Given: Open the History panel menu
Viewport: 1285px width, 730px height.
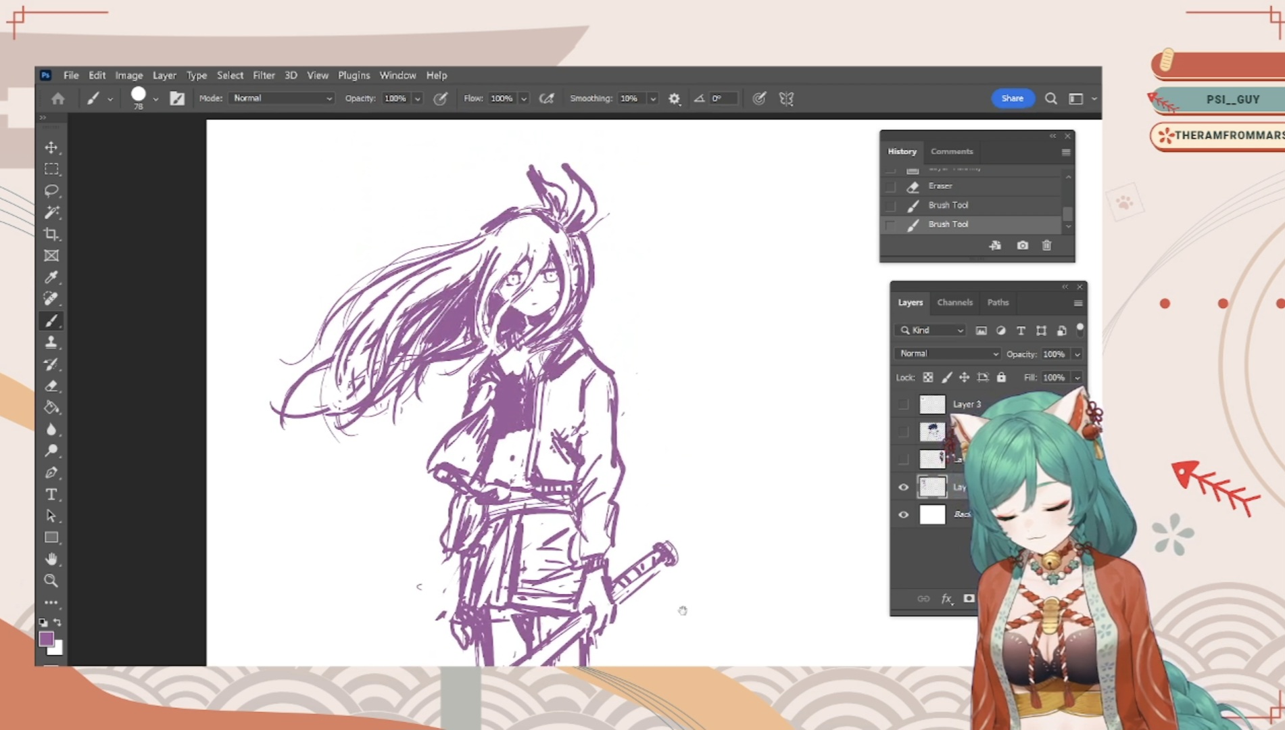Looking at the screenshot, I should click(1066, 152).
